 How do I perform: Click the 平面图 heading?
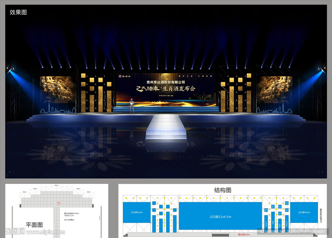(34, 225)
